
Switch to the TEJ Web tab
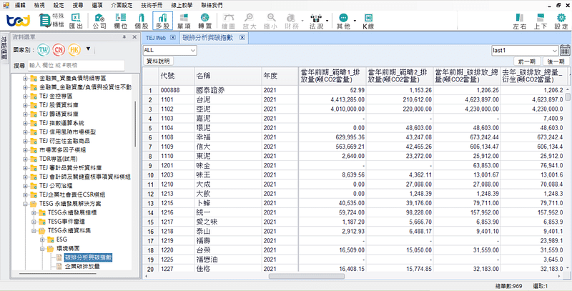155,36
